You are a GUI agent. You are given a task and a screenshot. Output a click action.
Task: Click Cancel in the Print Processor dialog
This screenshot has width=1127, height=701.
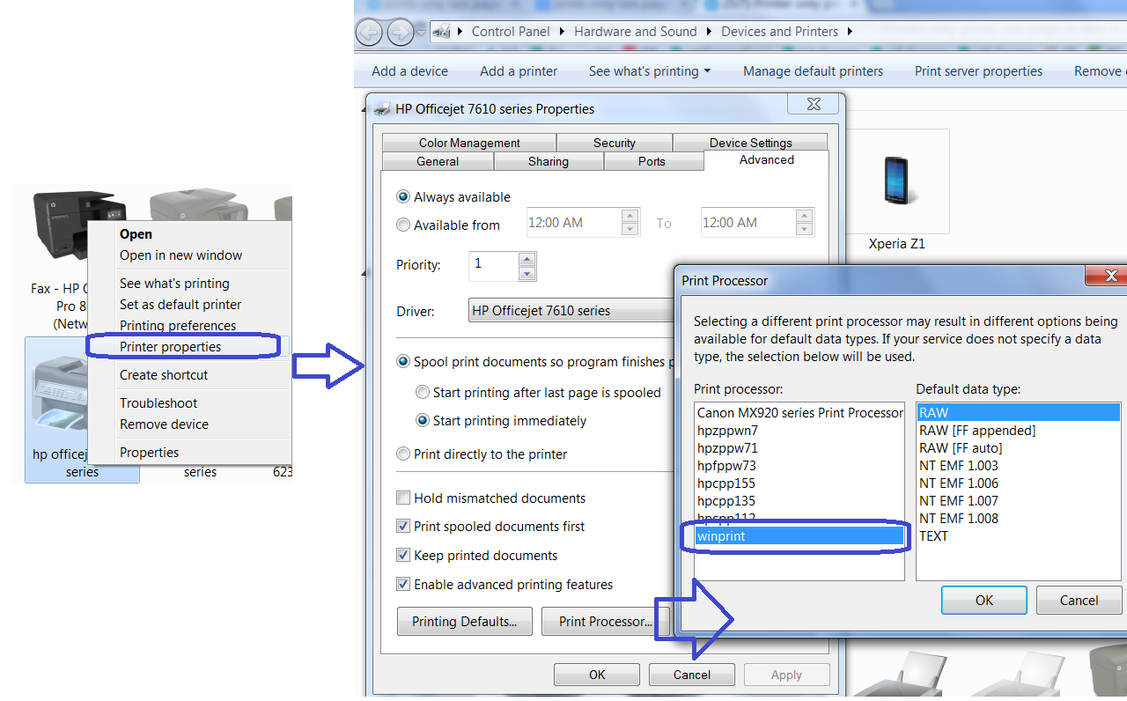[1079, 601]
